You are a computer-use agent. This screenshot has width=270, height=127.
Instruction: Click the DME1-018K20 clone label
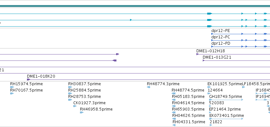[41, 76]
